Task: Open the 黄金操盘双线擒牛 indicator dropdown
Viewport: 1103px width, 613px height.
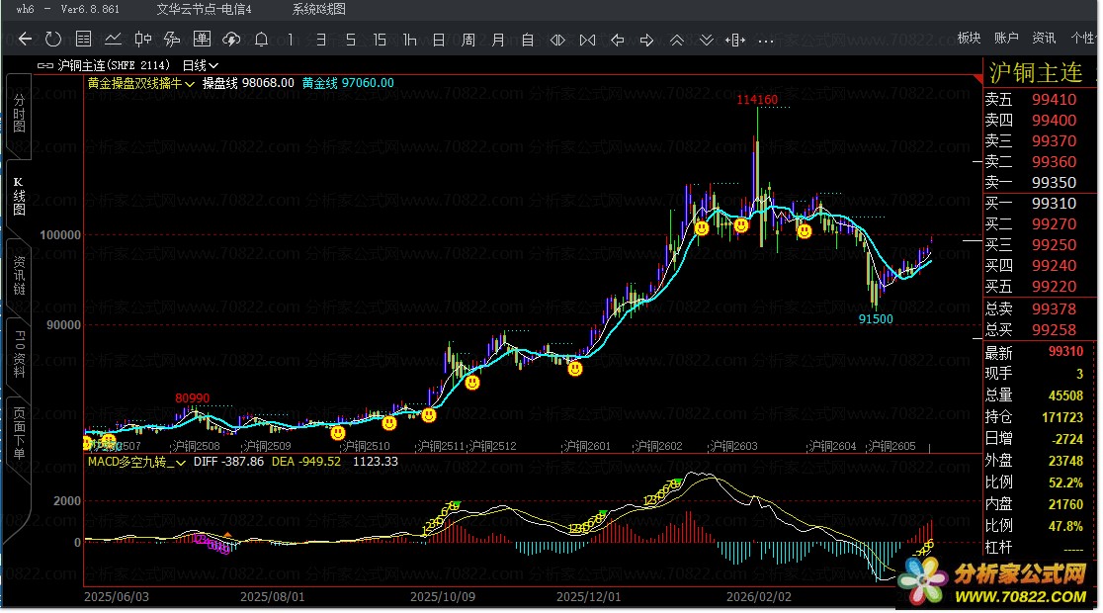Action: [140, 83]
